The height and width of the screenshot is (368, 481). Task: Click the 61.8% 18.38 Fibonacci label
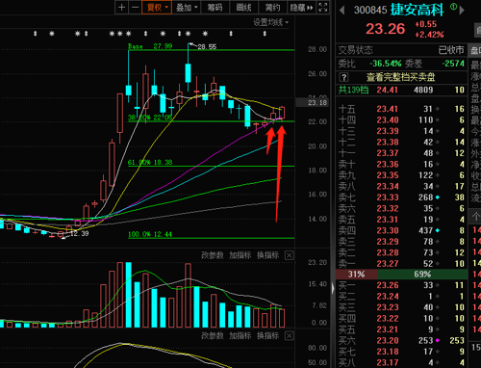click(x=150, y=163)
